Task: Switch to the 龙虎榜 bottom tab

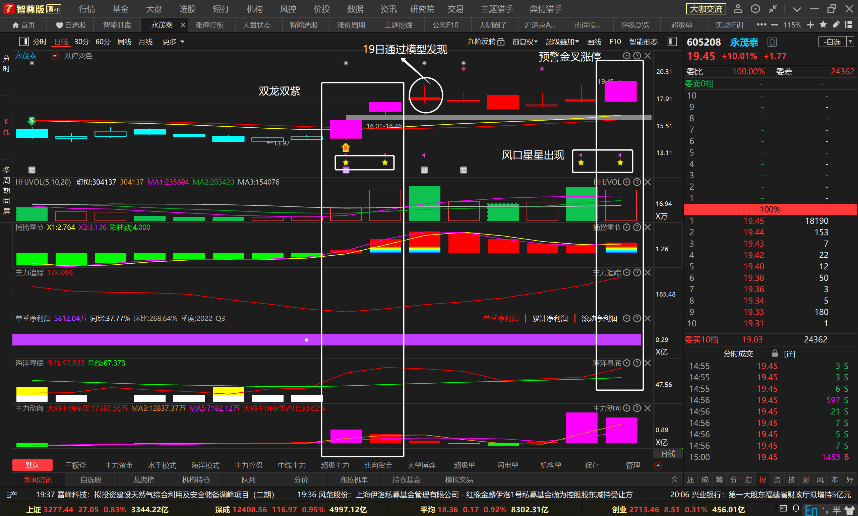Action: [x=143, y=480]
